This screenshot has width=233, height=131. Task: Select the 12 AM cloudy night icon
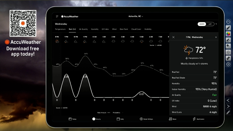coord(94,41)
